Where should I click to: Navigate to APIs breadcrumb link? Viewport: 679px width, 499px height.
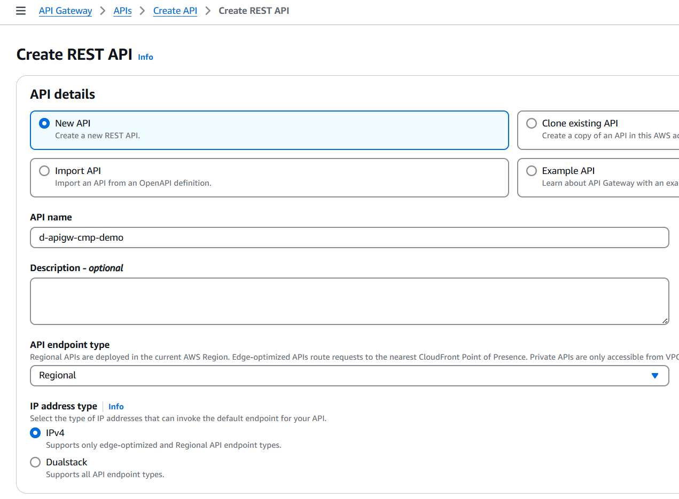(x=122, y=11)
